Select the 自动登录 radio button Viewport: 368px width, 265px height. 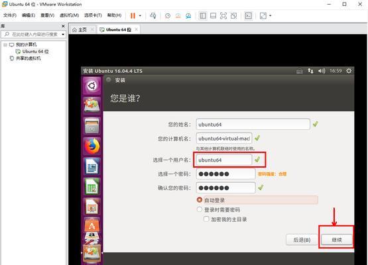tap(200, 200)
